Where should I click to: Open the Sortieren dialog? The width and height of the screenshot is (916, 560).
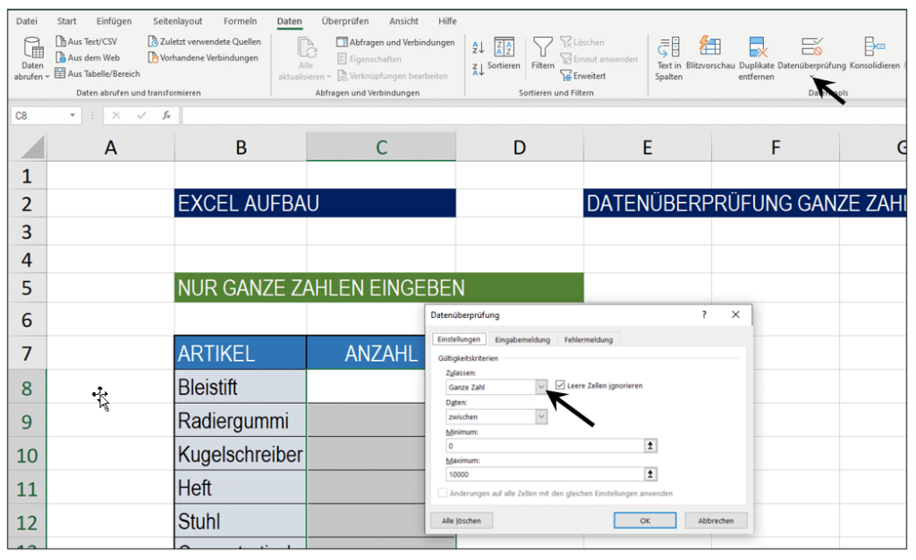click(x=504, y=54)
